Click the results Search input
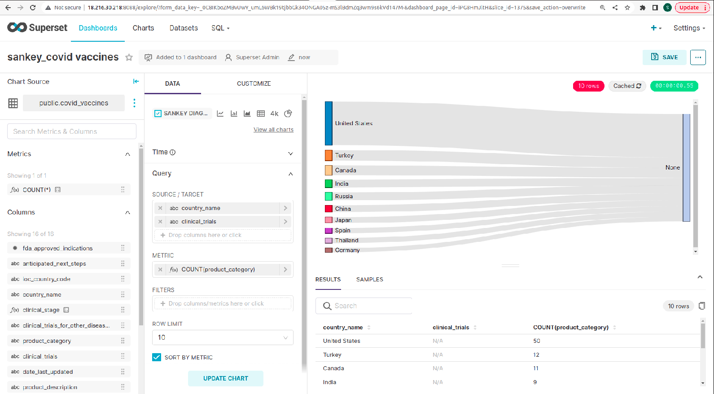The height and width of the screenshot is (394, 714). [x=364, y=306]
